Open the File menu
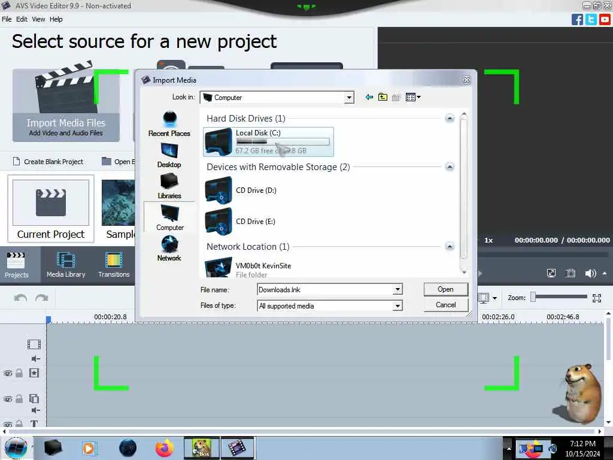Screen dimensions: 613x460 click(7, 19)
